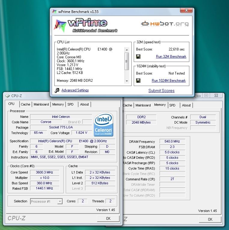Click the Revision value M0
The height and width of the screenshot is (230, 229).
(x=107, y=152)
